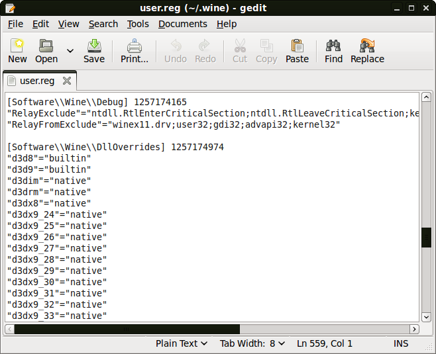The width and height of the screenshot is (436, 354).
Task: Click the horizontal scrollbar thumb
Action: 127,330
